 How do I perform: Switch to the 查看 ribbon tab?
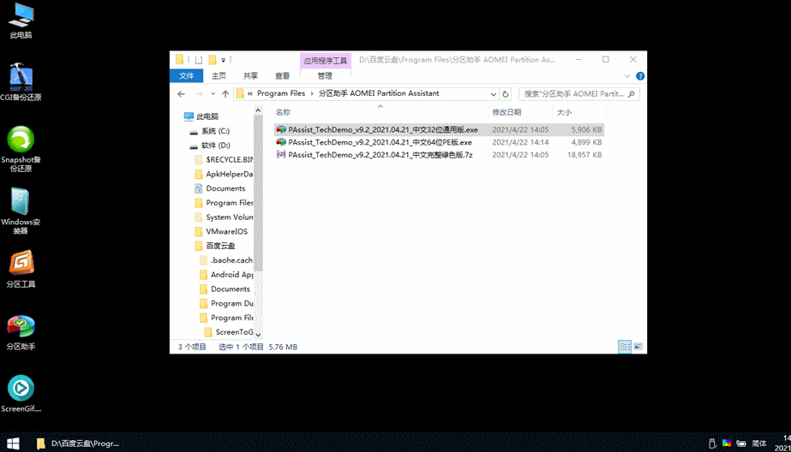282,76
